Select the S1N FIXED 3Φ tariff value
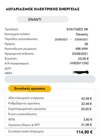The width and height of the screenshot is (101, 140). [77, 29]
